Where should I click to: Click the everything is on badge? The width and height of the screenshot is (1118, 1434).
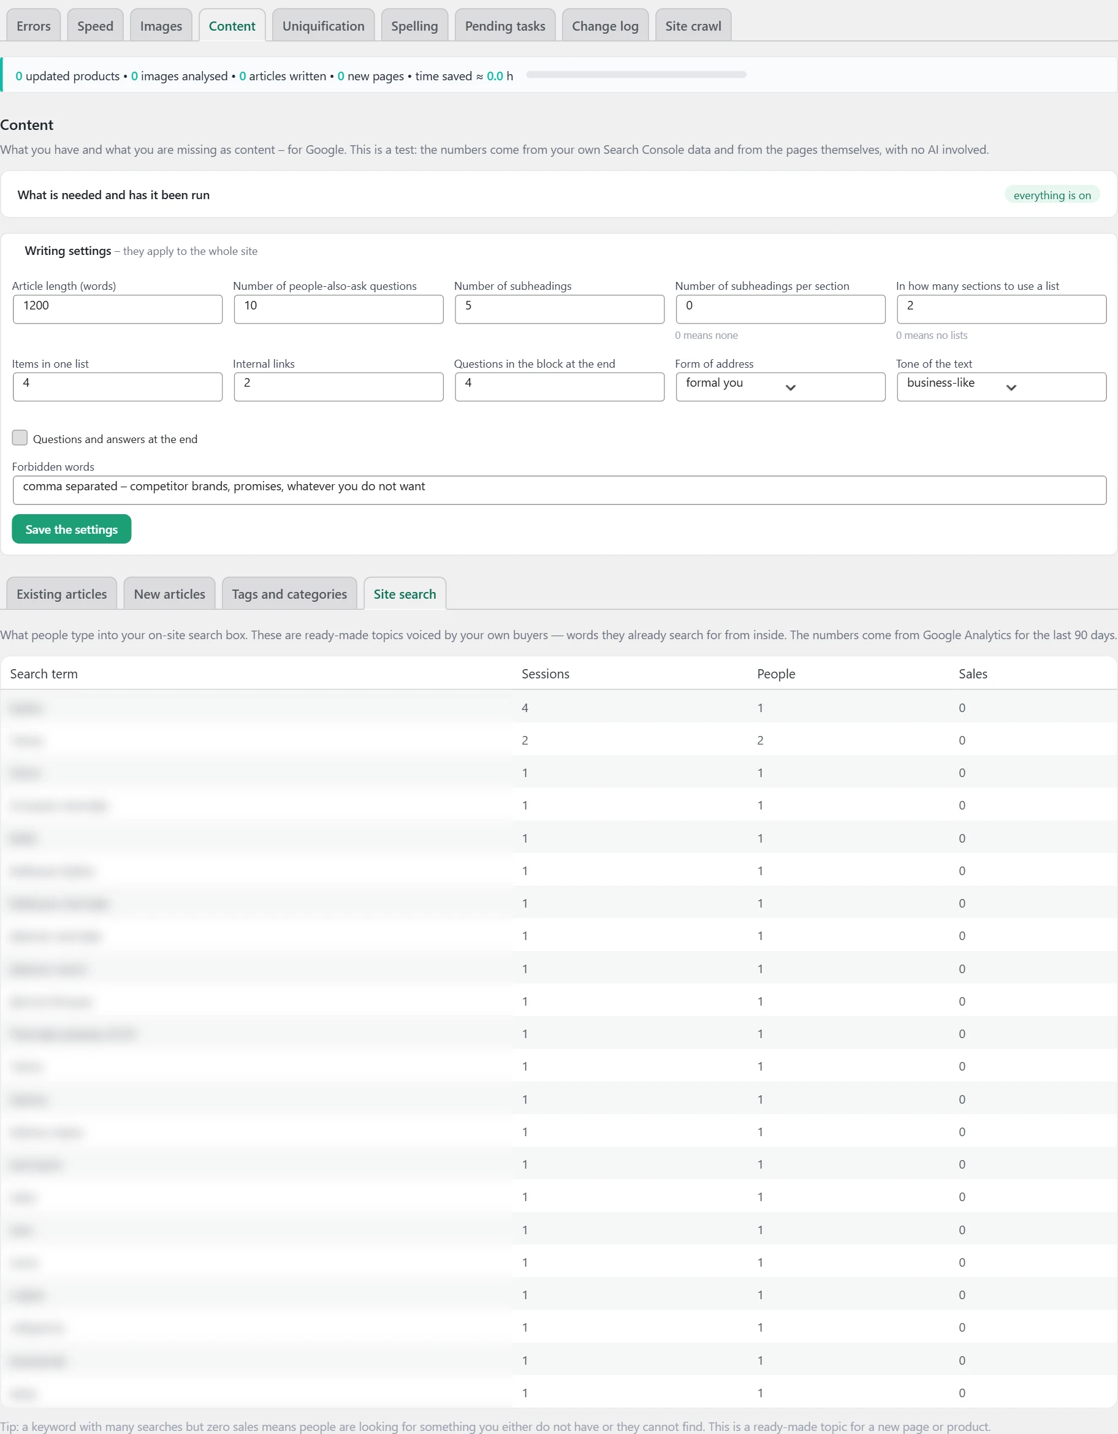(1052, 195)
